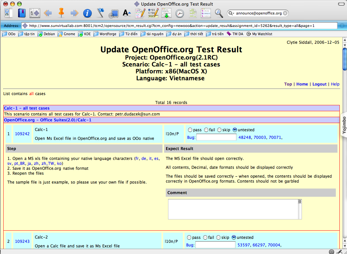347x254 pixels.
Task: Click the Top navigation link
Action: click(x=288, y=84)
